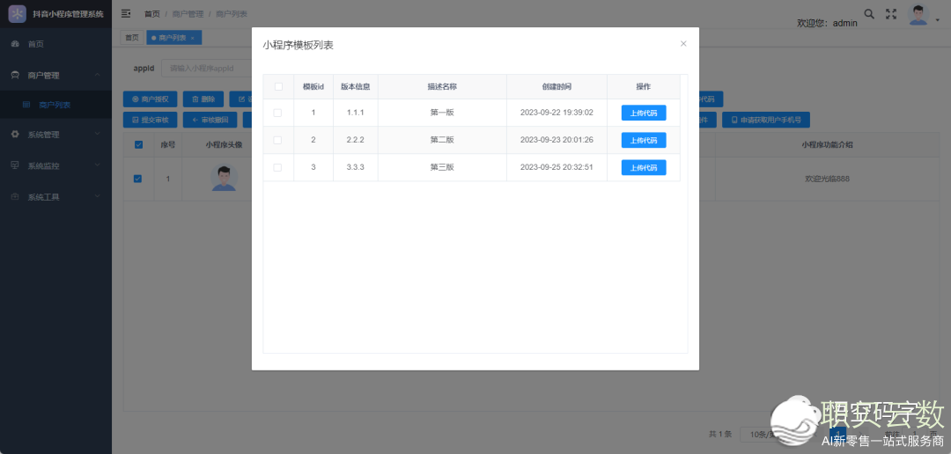This screenshot has width=951, height=454.
Task: Toggle the select-all checkbox in the merchant table
Action: click(x=138, y=145)
